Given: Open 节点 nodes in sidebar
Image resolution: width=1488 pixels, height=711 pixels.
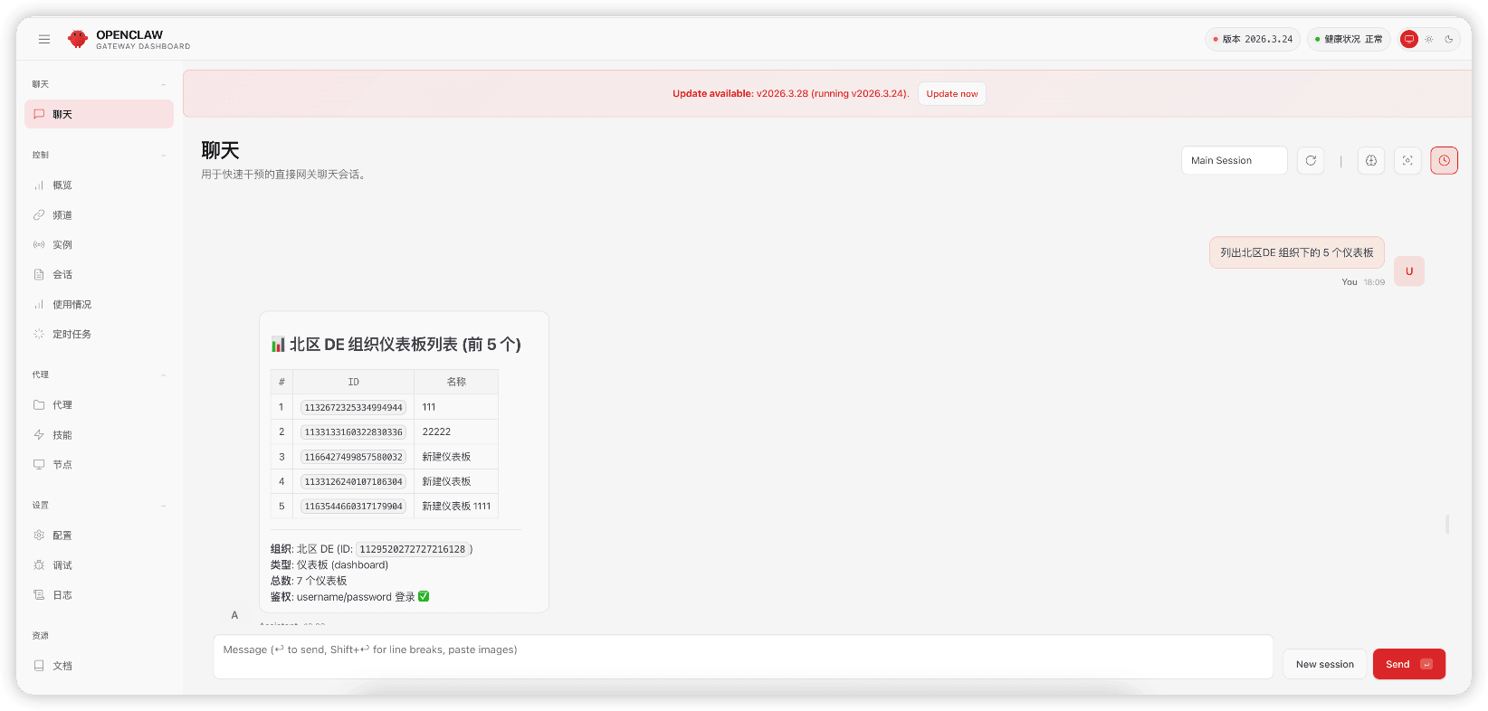Looking at the screenshot, I should (100, 465).
